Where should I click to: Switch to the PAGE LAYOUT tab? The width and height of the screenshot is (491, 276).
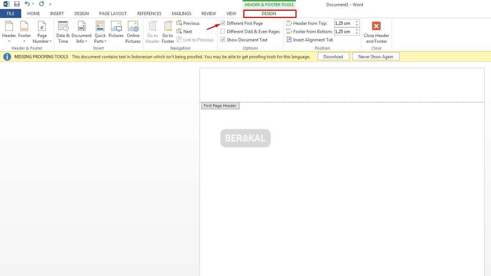point(113,13)
